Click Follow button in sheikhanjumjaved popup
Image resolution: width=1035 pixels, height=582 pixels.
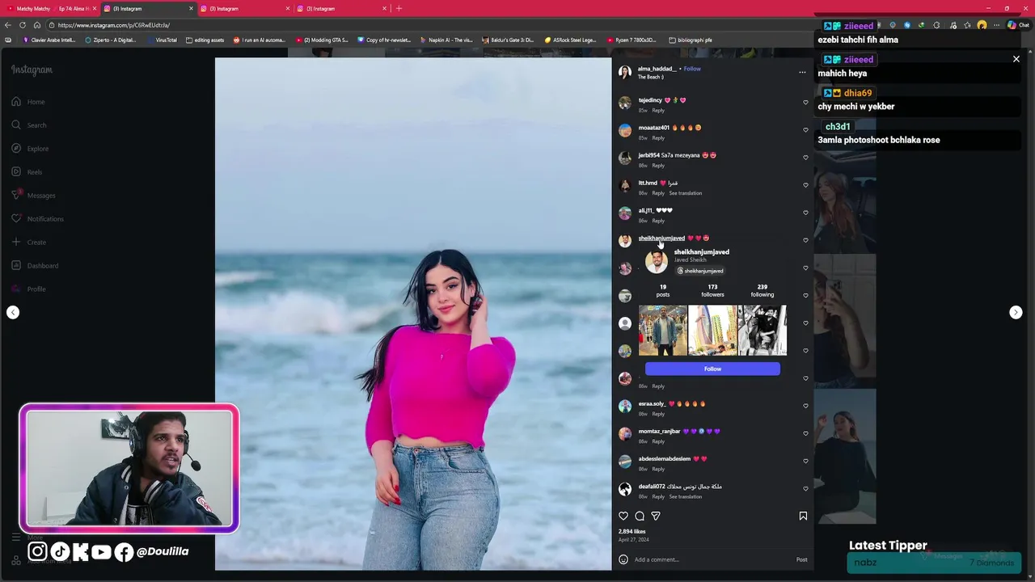tap(712, 369)
